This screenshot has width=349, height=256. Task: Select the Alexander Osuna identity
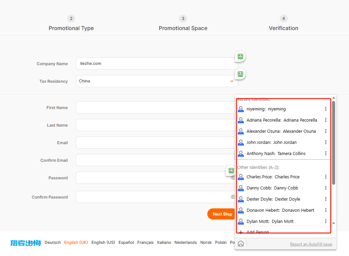[x=281, y=131]
